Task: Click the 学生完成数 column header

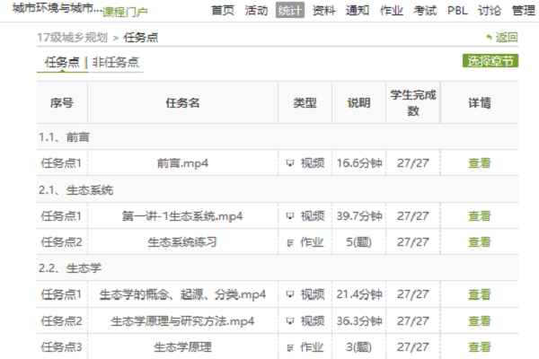Action: (413, 103)
